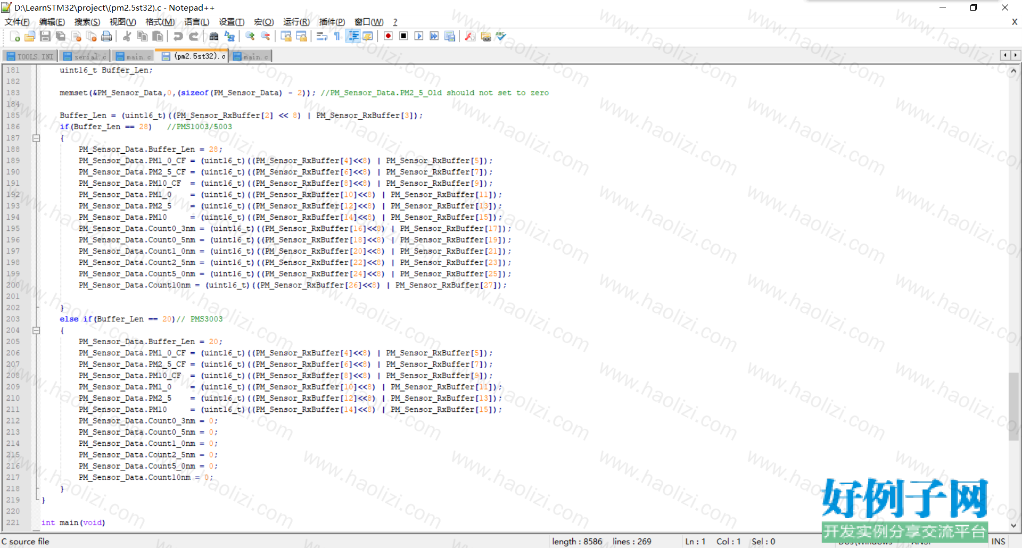The width and height of the screenshot is (1022, 548).
Task: Open the 插件(P) menu
Action: 332,22
